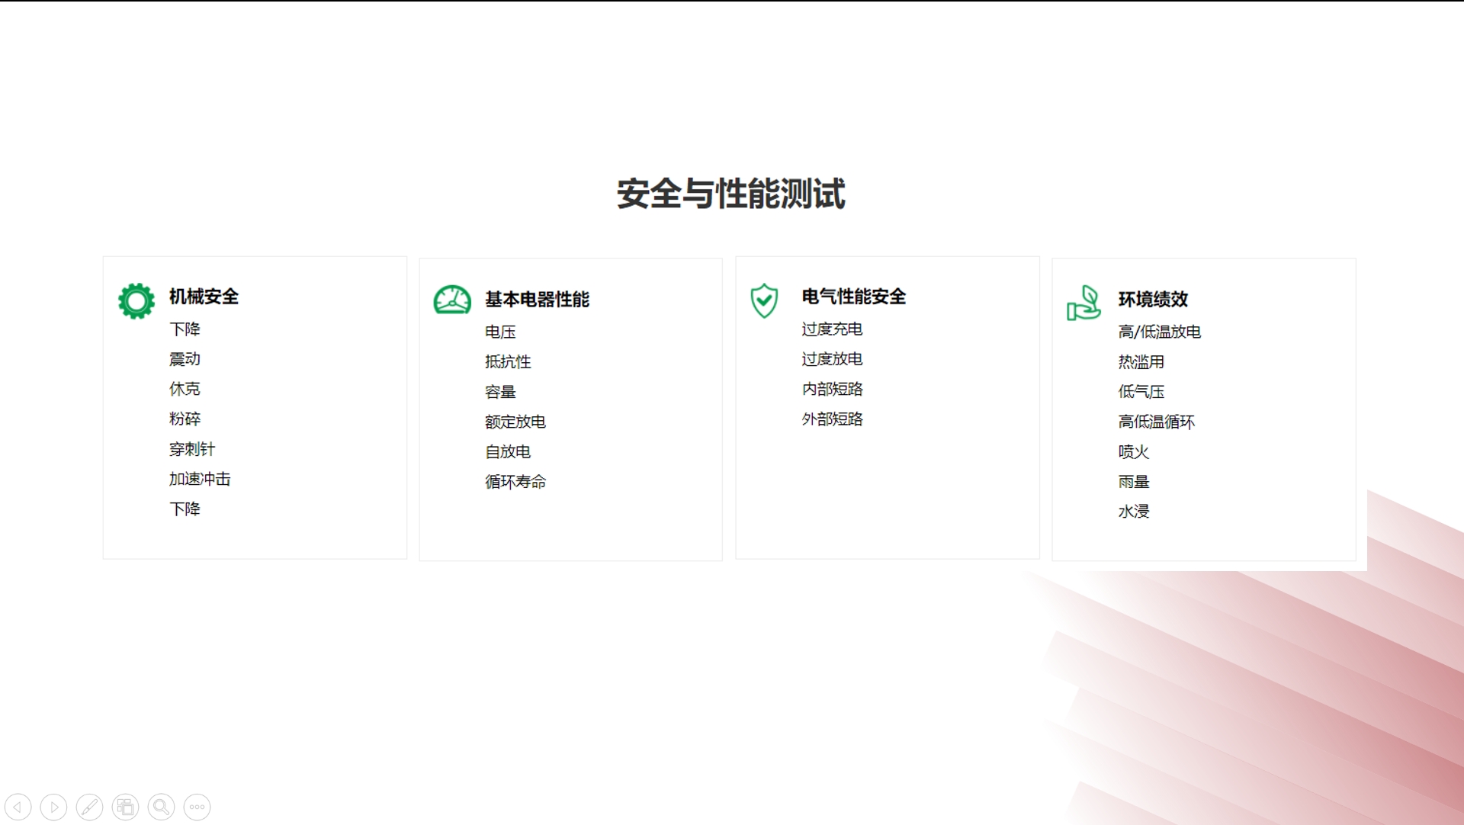1464x825 pixels.
Task: Activate the zoom magnifier tool
Action: (161, 807)
